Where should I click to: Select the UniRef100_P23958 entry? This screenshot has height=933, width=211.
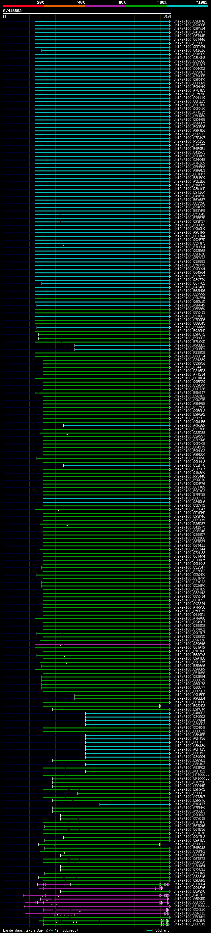tap(189, 353)
